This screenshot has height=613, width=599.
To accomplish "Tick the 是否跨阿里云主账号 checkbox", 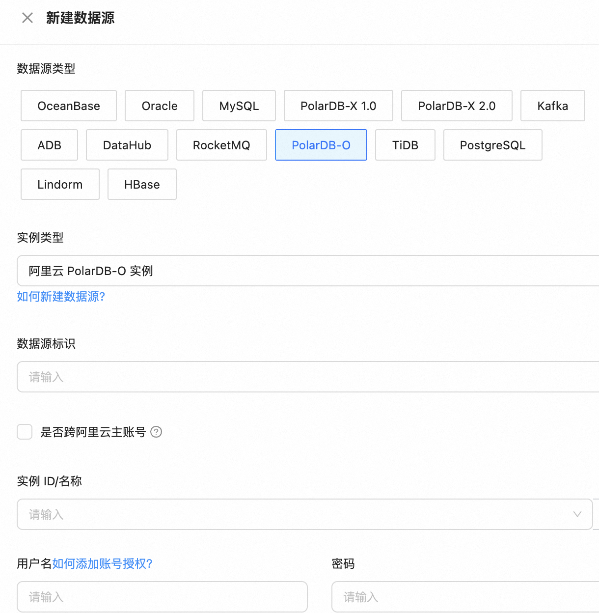I will (25, 432).
